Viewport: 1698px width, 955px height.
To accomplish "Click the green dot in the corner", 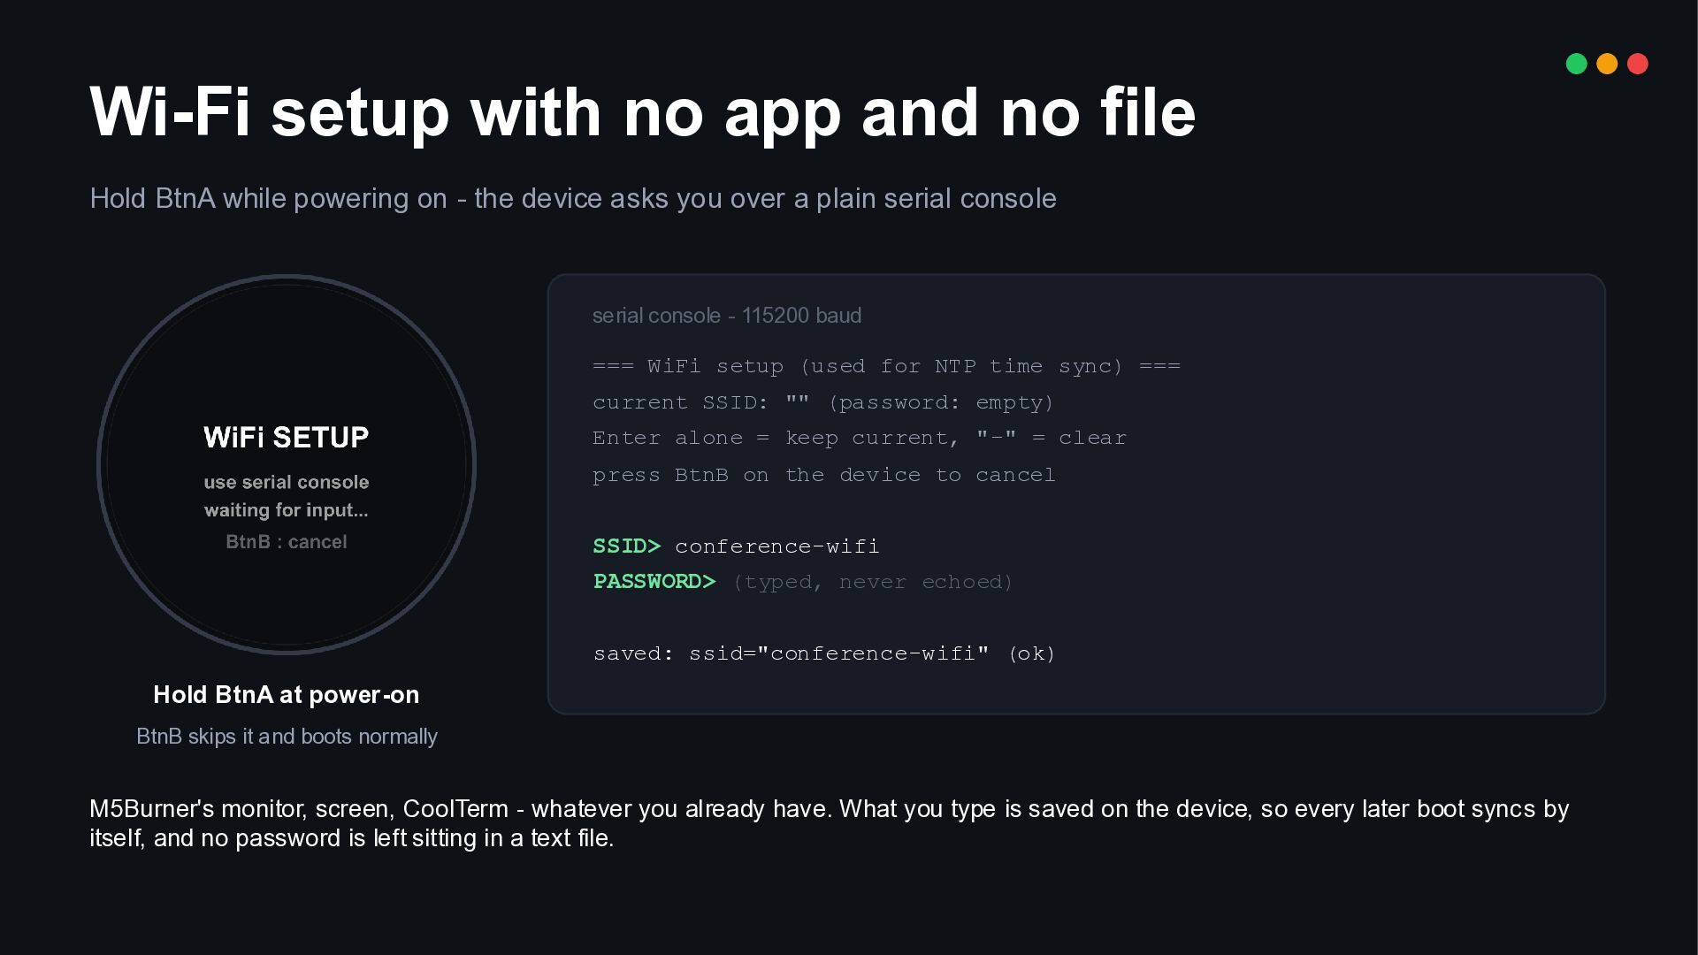I will click(1576, 64).
